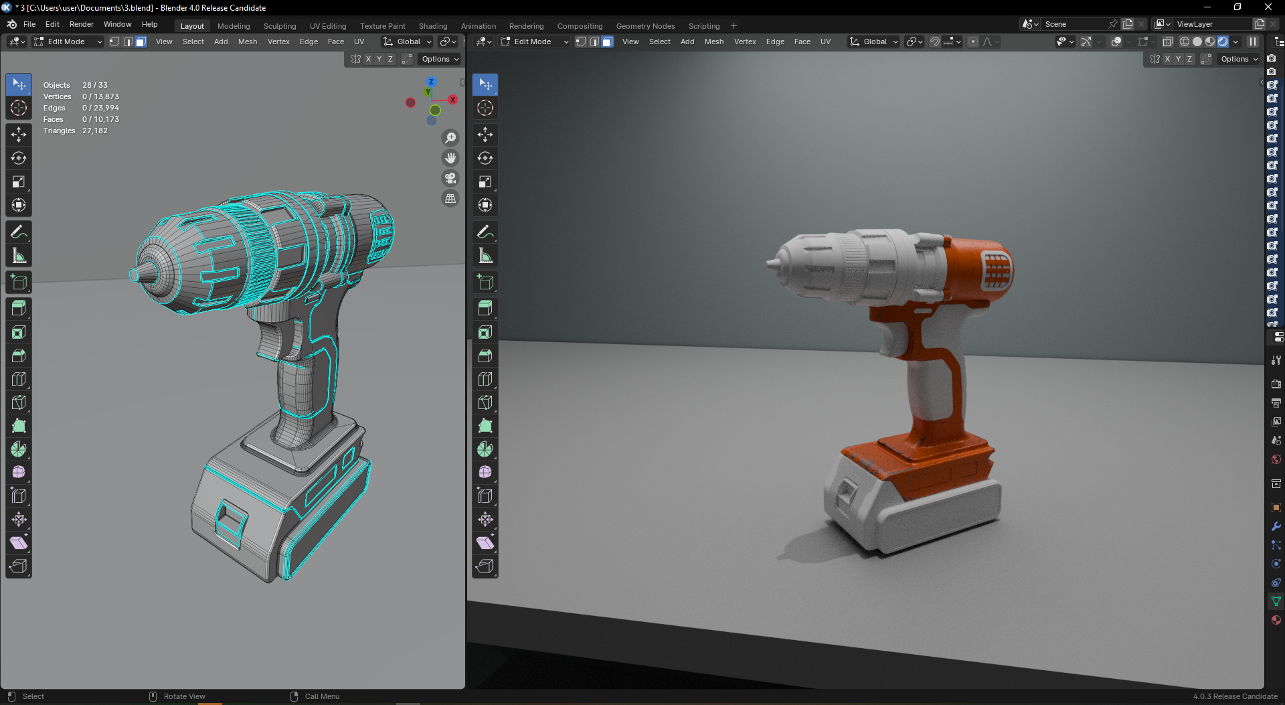Switch to the UV Editing workspace tab
Viewport: 1285px width, 705px height.
click(x=328, y=26)
